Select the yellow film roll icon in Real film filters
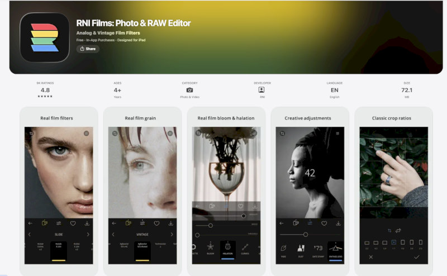 pyautogui.click(x=45, y=223)
